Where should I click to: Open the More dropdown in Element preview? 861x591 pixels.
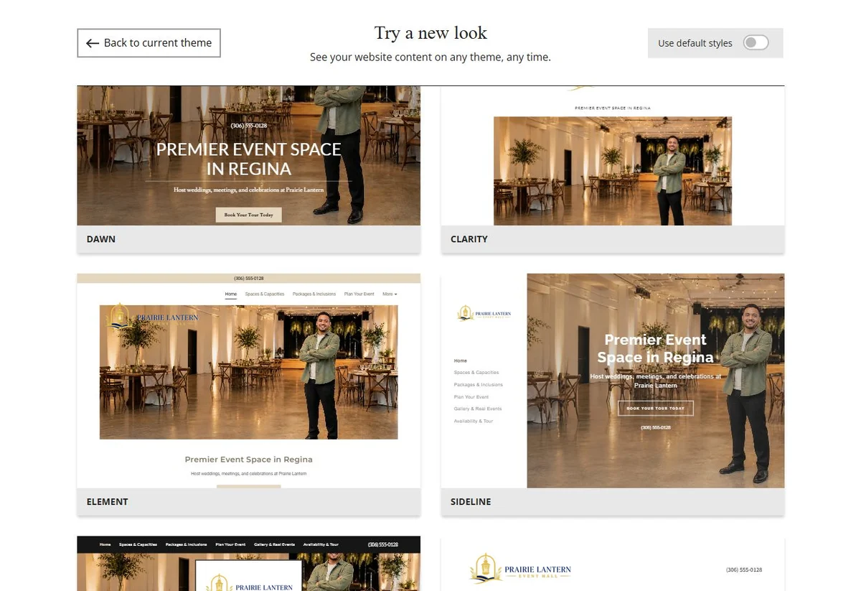[x=390, y=294]
